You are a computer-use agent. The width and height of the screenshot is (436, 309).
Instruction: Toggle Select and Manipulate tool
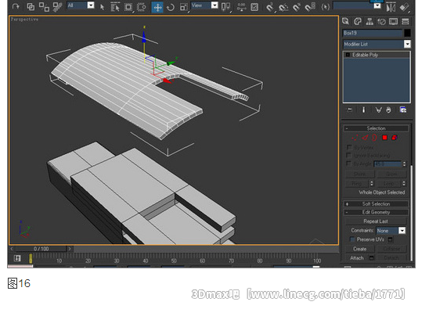241,7
